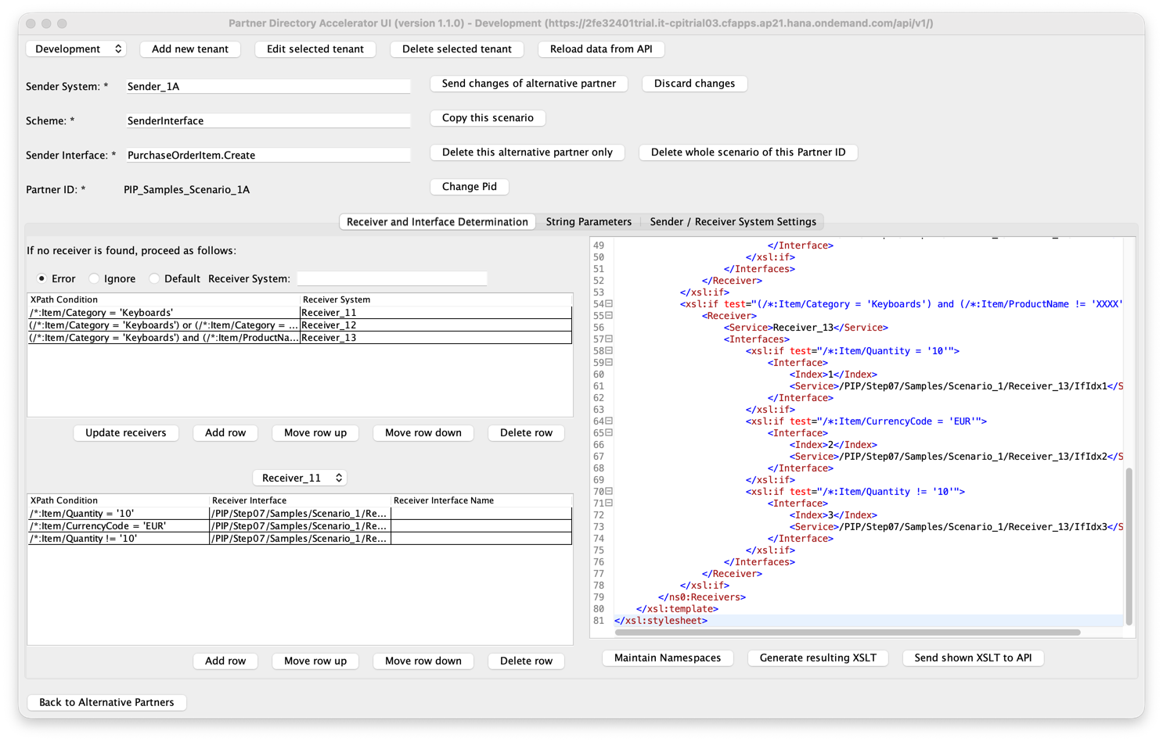Delete this alternative partner only
This screenshot has width=1163, height=742.
[x=527, y=152]
